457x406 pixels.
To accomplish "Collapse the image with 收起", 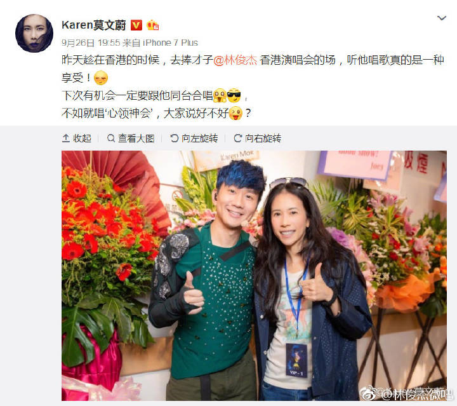I will pos(77,139).
